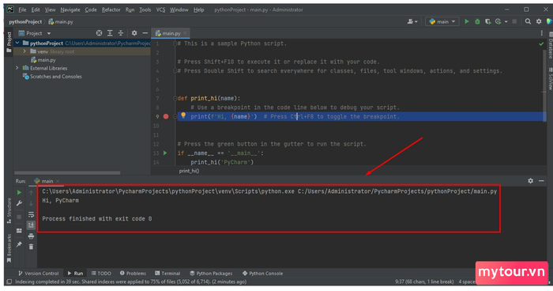The image size is (553, 291).
Task: Start debugging with the green bug icon
Action: tap(477, 21)
